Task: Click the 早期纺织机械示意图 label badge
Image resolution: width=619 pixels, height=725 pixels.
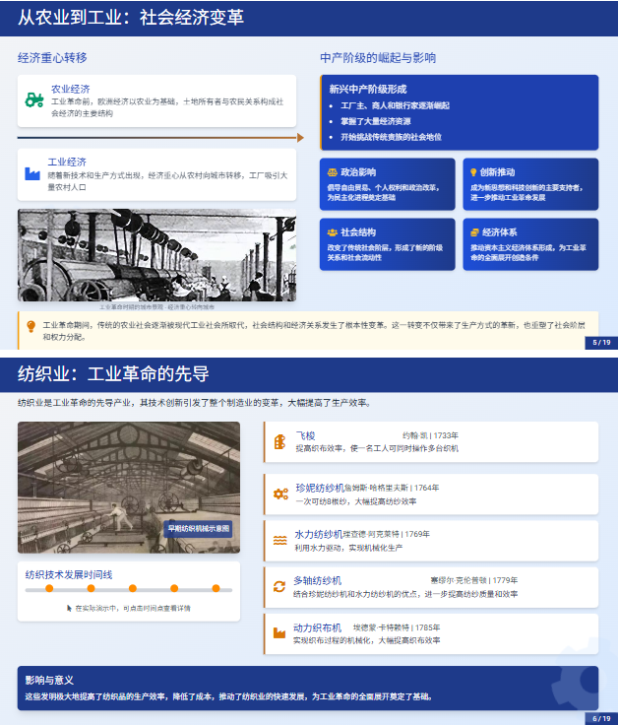Action: (198, 529)
